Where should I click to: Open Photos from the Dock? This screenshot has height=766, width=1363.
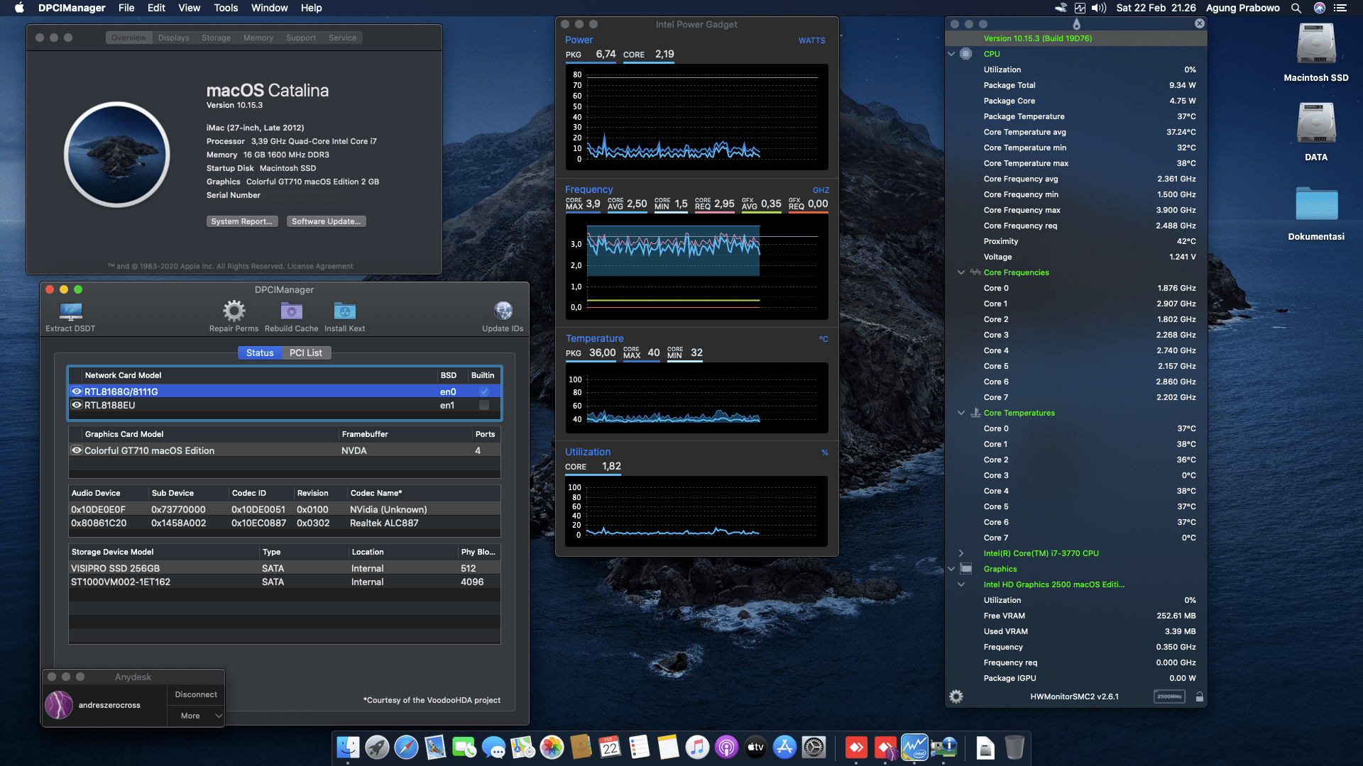coord(552,747)
